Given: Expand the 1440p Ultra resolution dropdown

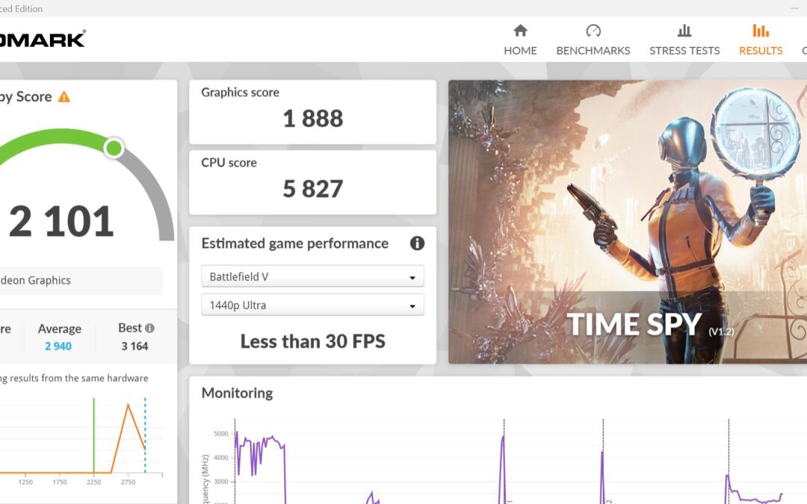Looking at the screenshot, I should click(312, 305).
